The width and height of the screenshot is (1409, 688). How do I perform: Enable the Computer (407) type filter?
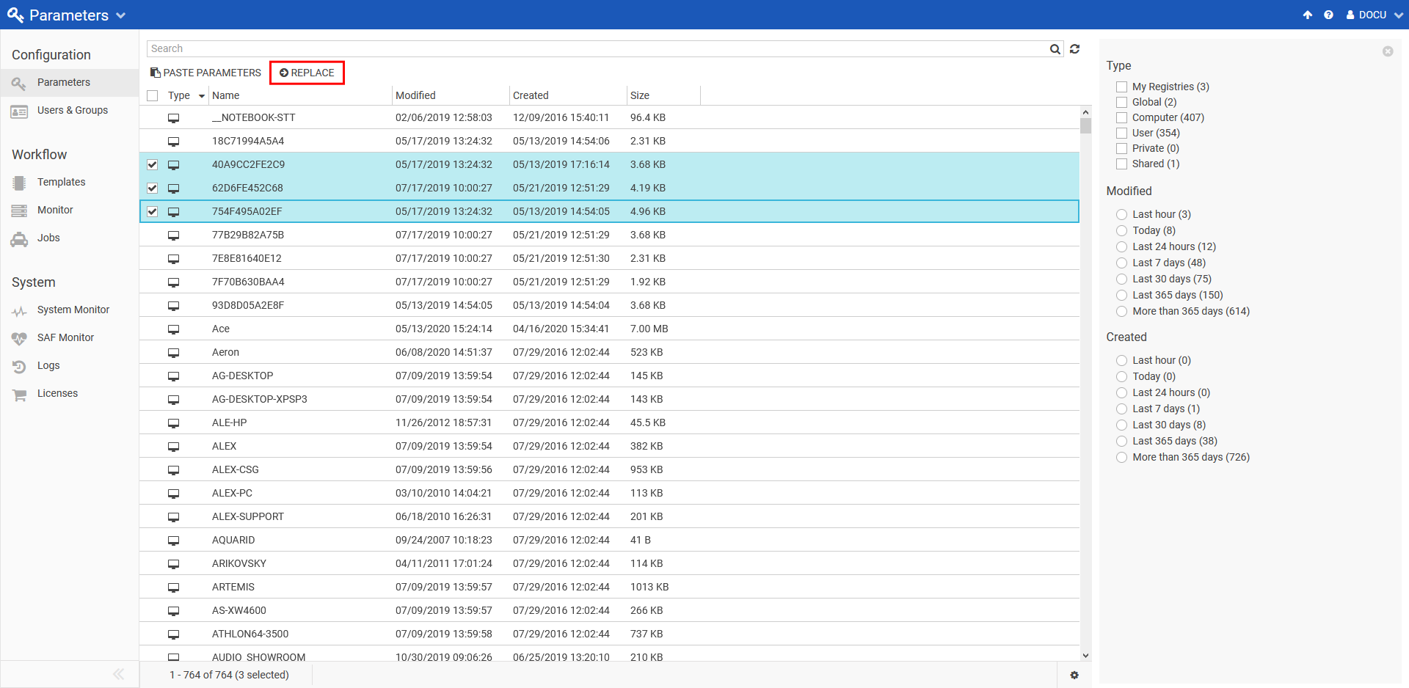[x=1121, y=118]
